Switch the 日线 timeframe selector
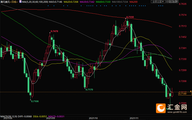Image resolution: width=192 pixels, height=120 pixels. click(x=14, y=2)
